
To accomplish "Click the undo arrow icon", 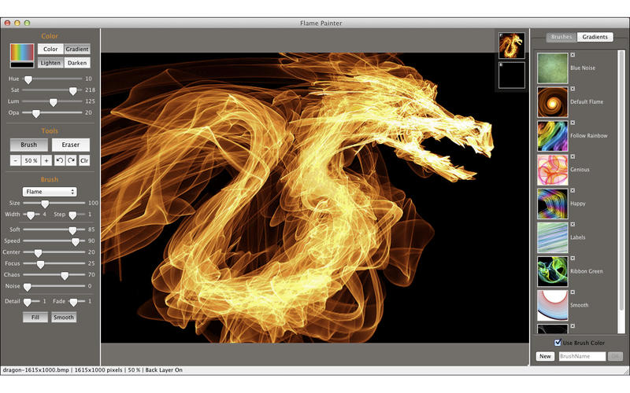I will coord(60,160).
